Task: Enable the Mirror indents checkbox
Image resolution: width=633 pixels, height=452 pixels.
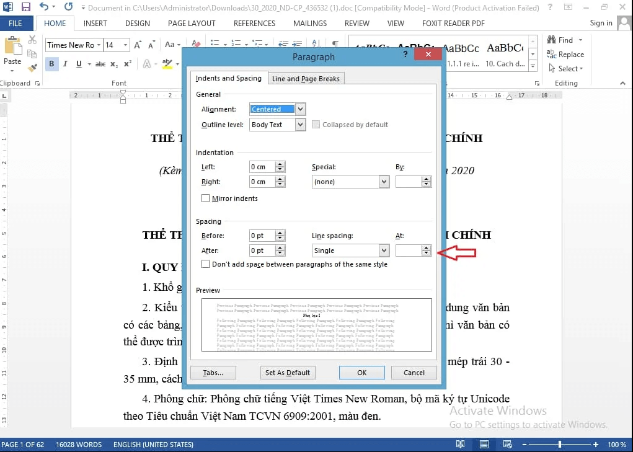Action: (205, 198)
